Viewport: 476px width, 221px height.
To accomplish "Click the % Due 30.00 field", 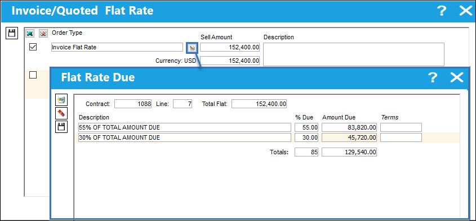I will pos(306,137).
